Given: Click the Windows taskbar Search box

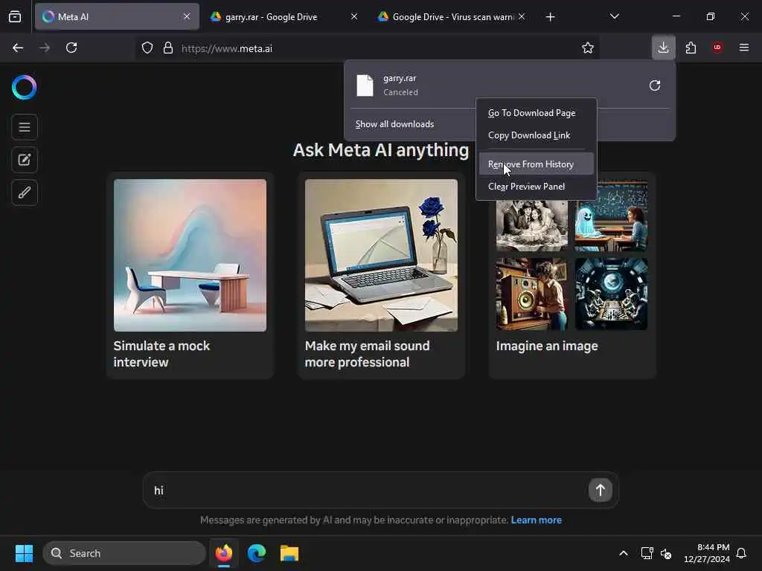Looking at the screenshot, I should 124,553.
